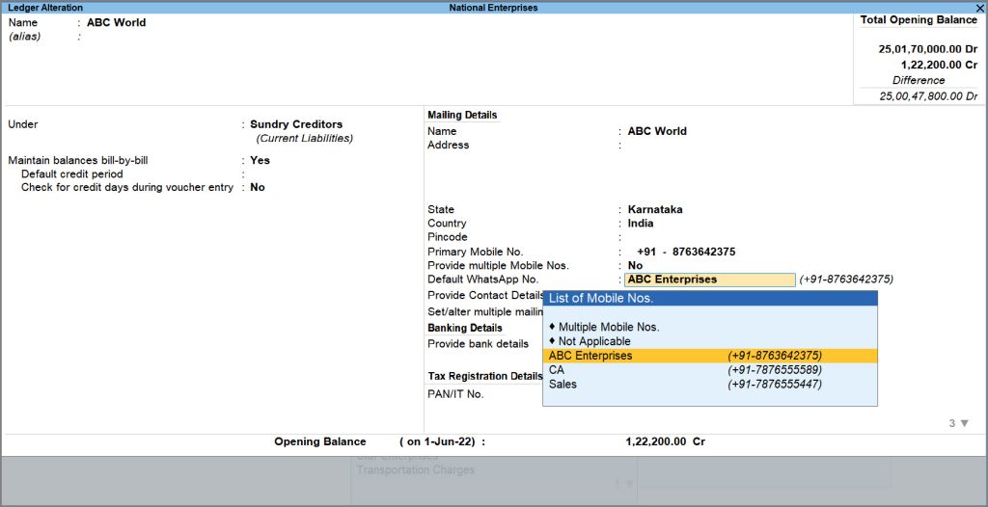The height and width of the screenshot is (507, 988).
Task: Click Total Opening Balance heading
Action: pyautogui.click(x=919, y=20)
